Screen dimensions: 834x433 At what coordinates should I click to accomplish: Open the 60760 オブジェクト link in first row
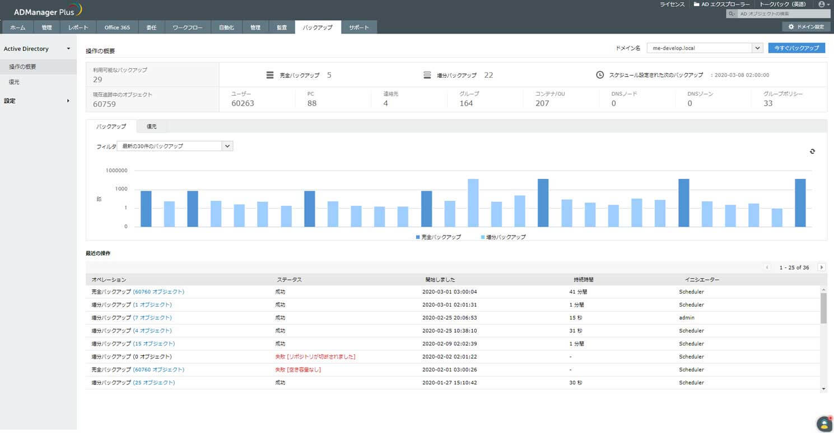click(x=159, y=292)
